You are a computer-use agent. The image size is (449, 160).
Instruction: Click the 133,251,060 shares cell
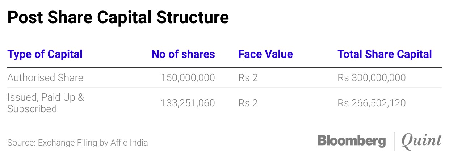click(x=188, y=103)
